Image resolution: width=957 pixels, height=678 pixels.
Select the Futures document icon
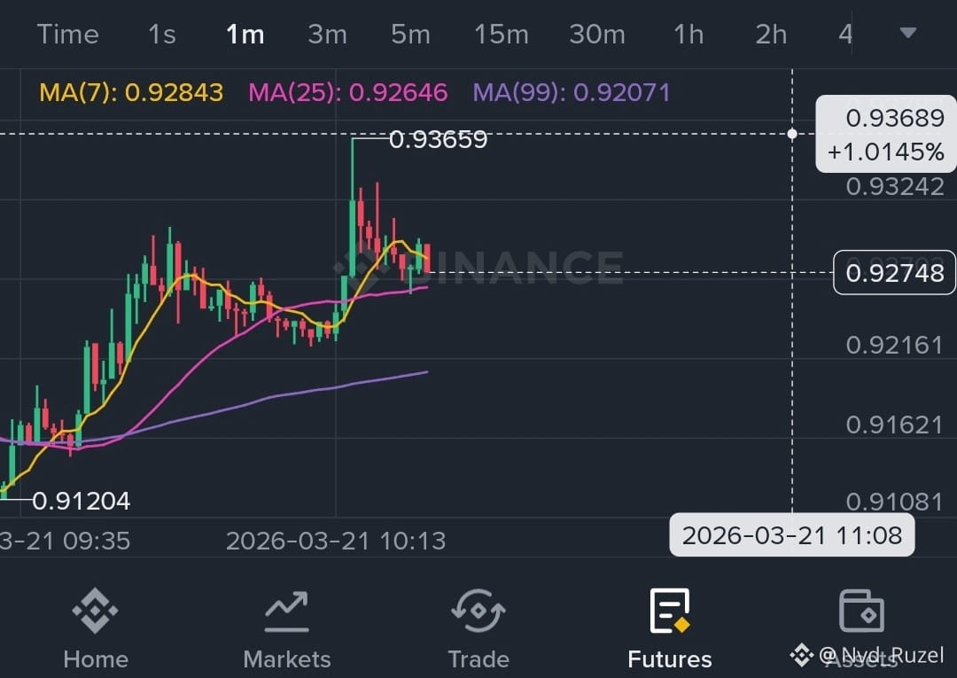(670, 611)
